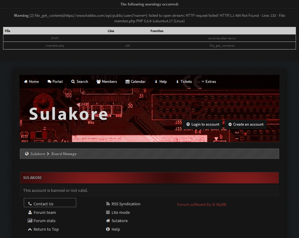Viewport: 299px width, 238px height.
Task: Click the Members group icon
Action: 98,82
